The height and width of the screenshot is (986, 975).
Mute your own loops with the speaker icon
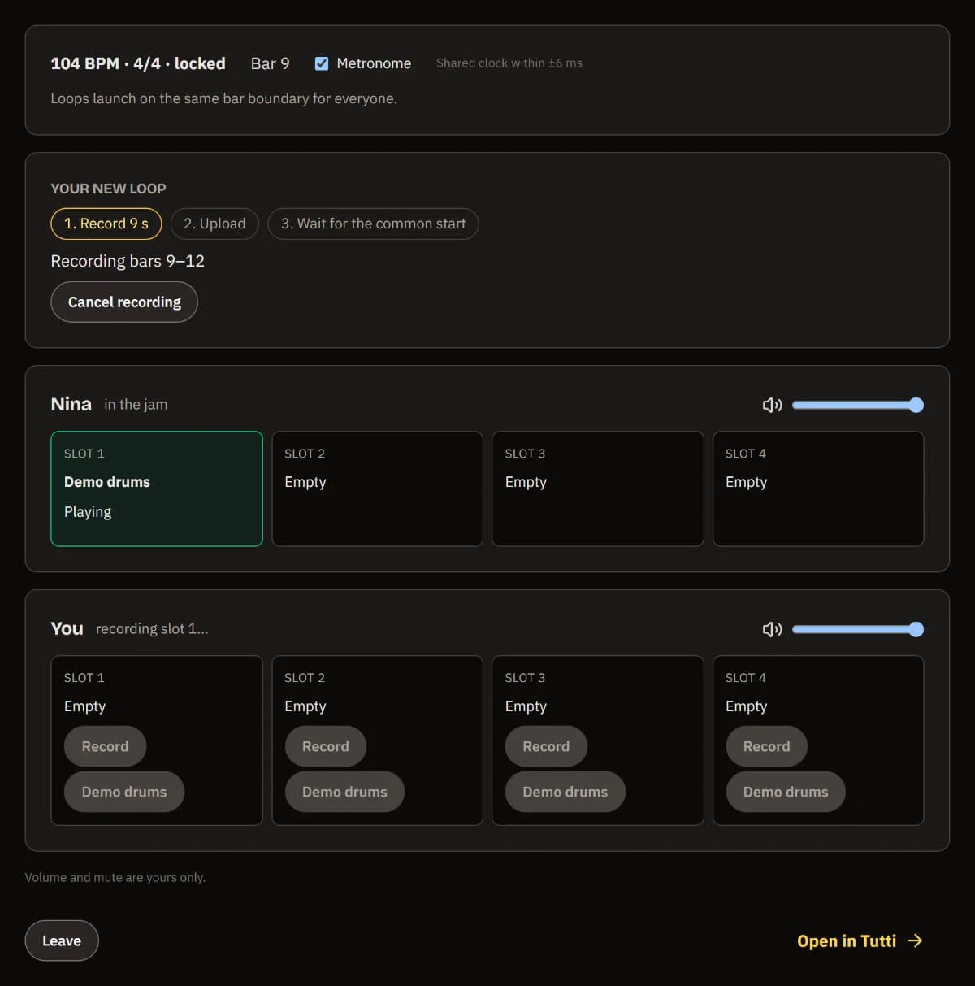(x=772, y=629)
